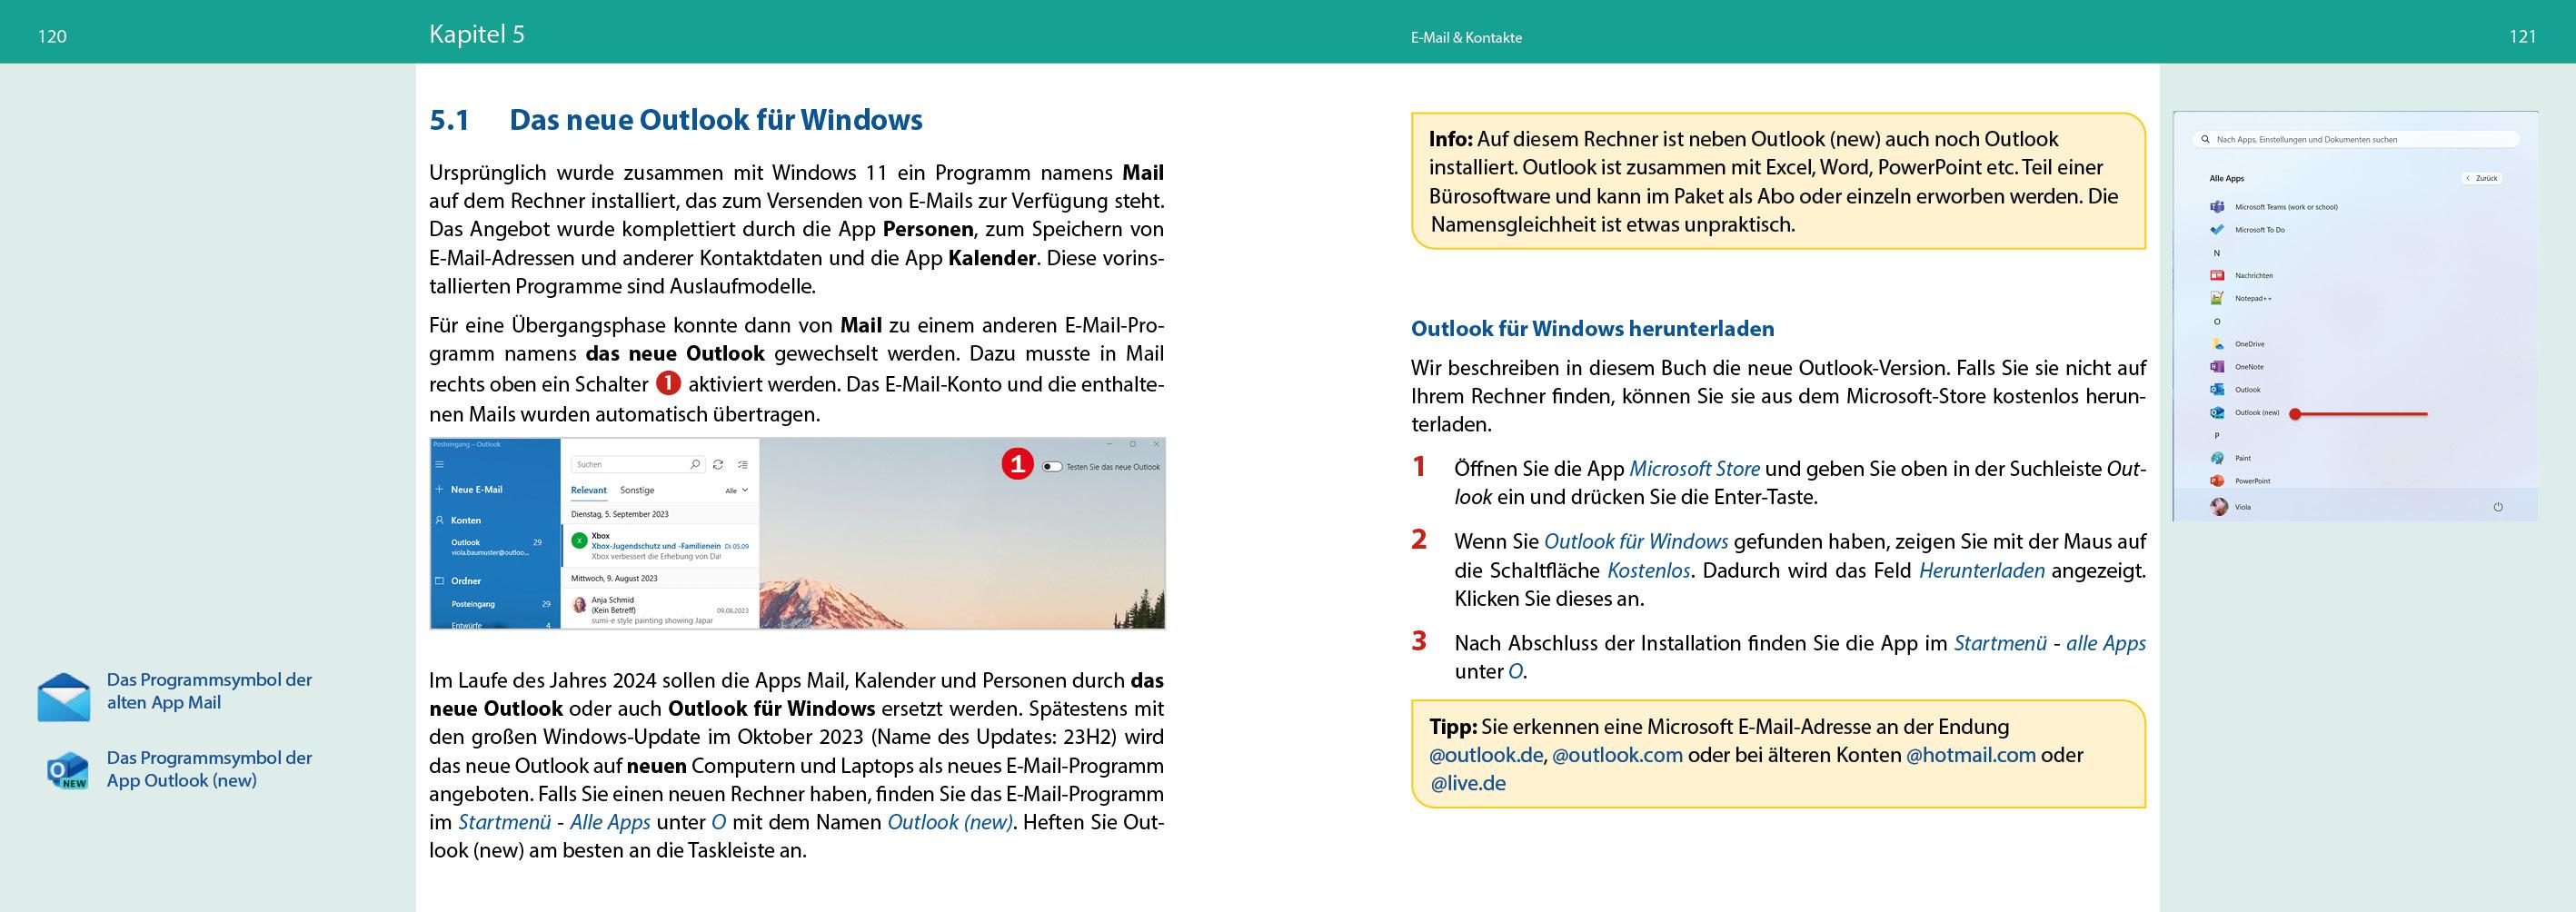Open the Notepad++ app icon

point(2217,298)
